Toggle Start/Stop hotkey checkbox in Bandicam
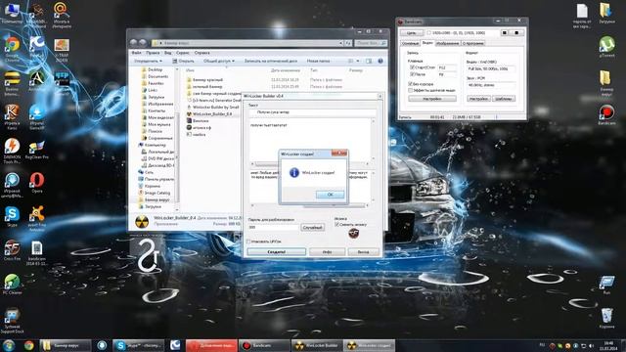626x352 pixels. click(412, 67)
